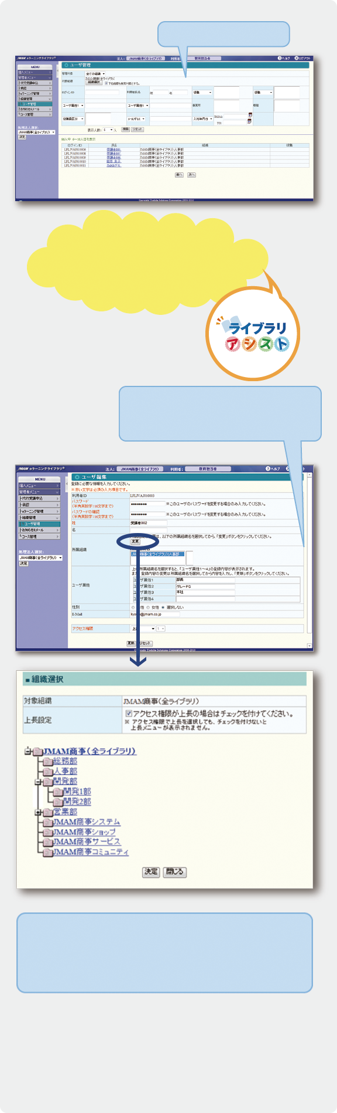Click the Help icon in user edit screen
337x1113 pixels.
point(268,469)
